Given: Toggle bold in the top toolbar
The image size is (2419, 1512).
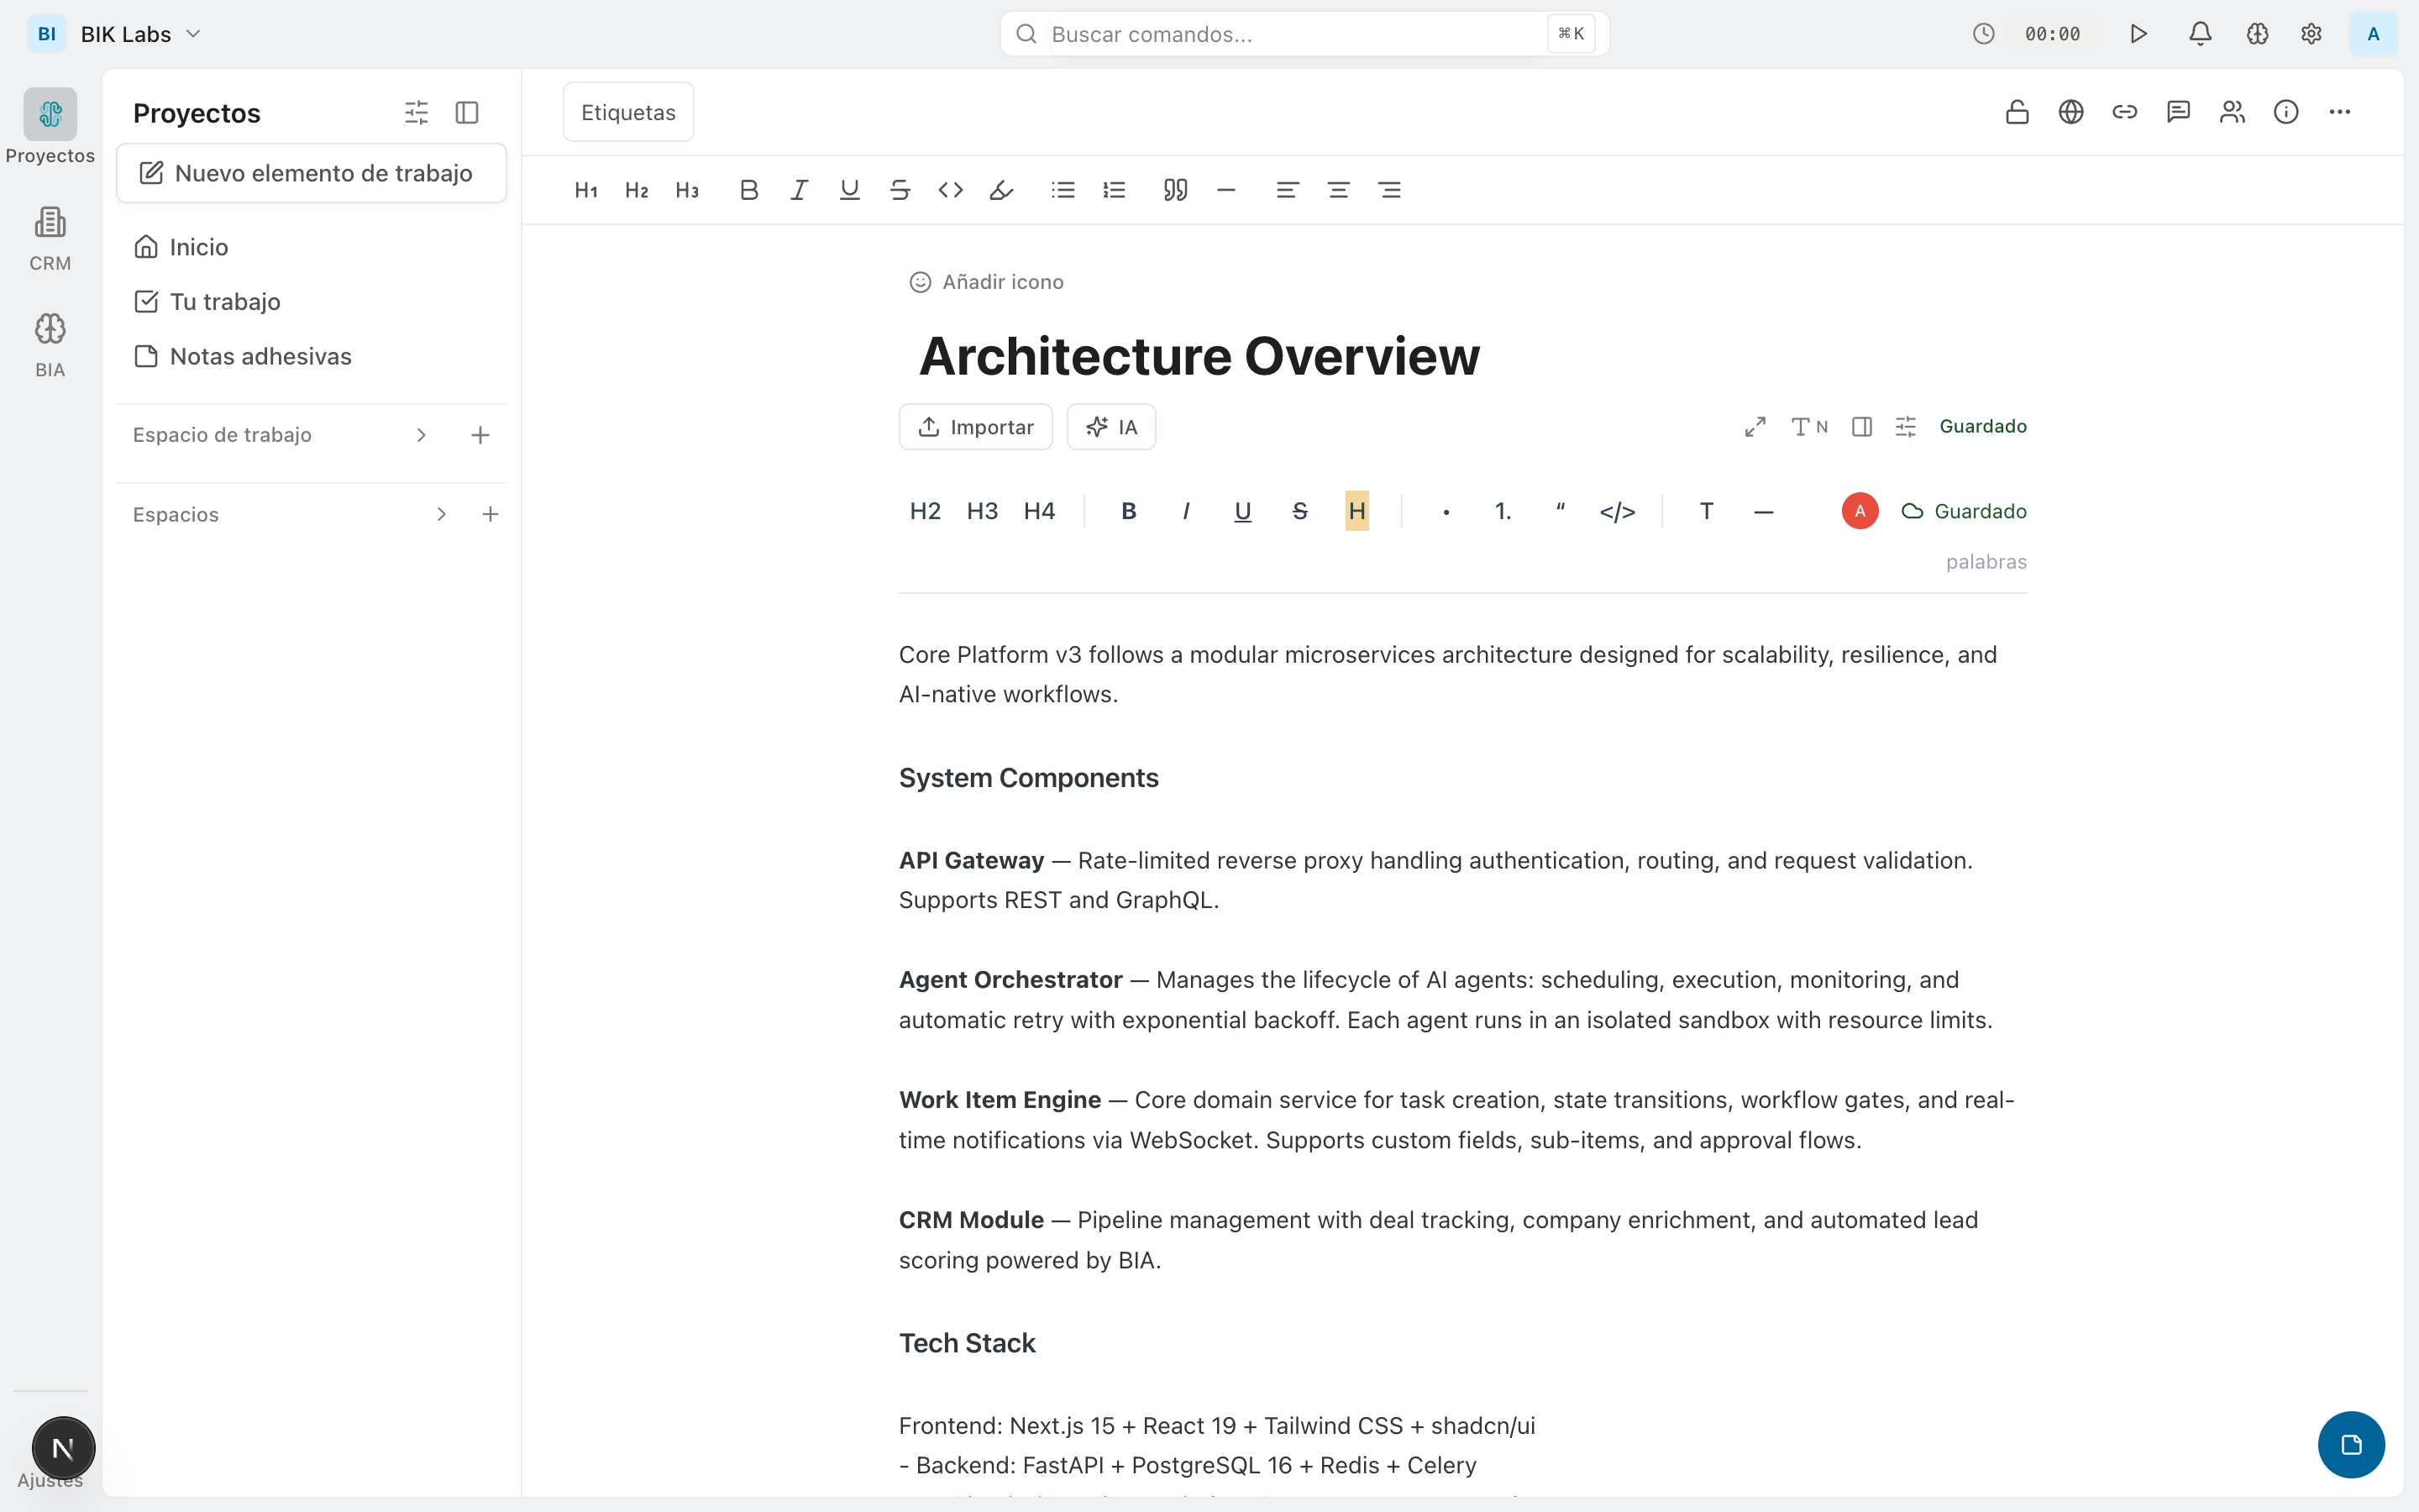Looking at the screenshot, I should coord(748,190).
